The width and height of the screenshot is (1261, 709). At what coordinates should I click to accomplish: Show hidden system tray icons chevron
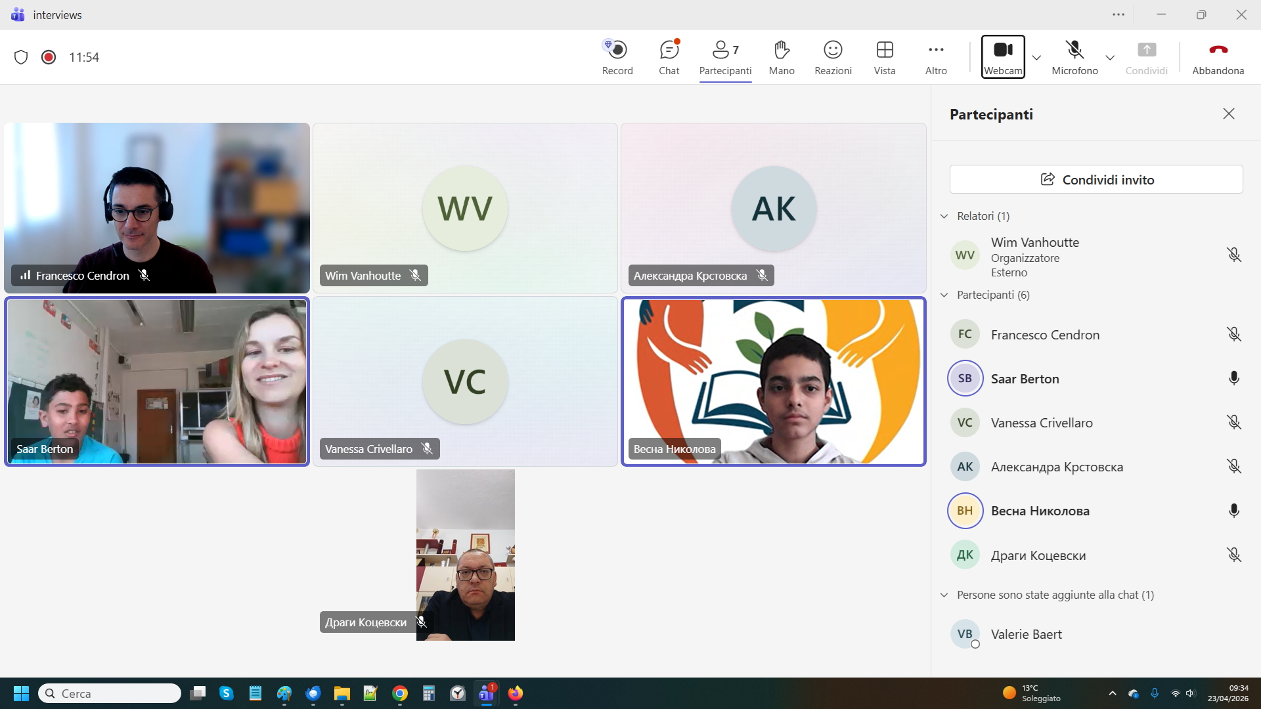pyautogui.click(x=1112, y=693)
